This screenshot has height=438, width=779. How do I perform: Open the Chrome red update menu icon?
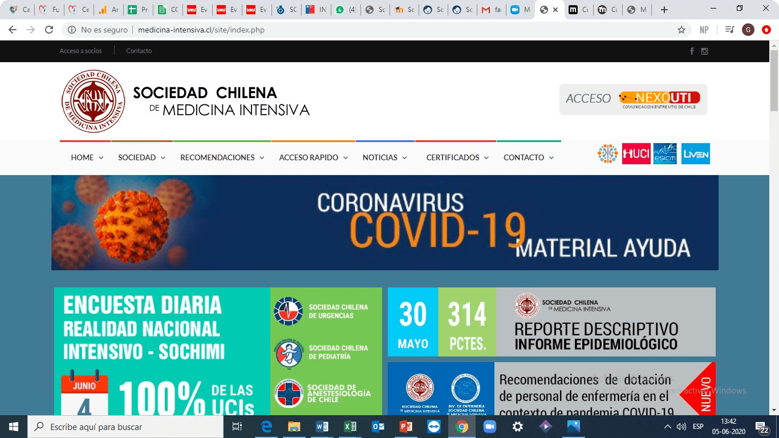tap(767, 30)
